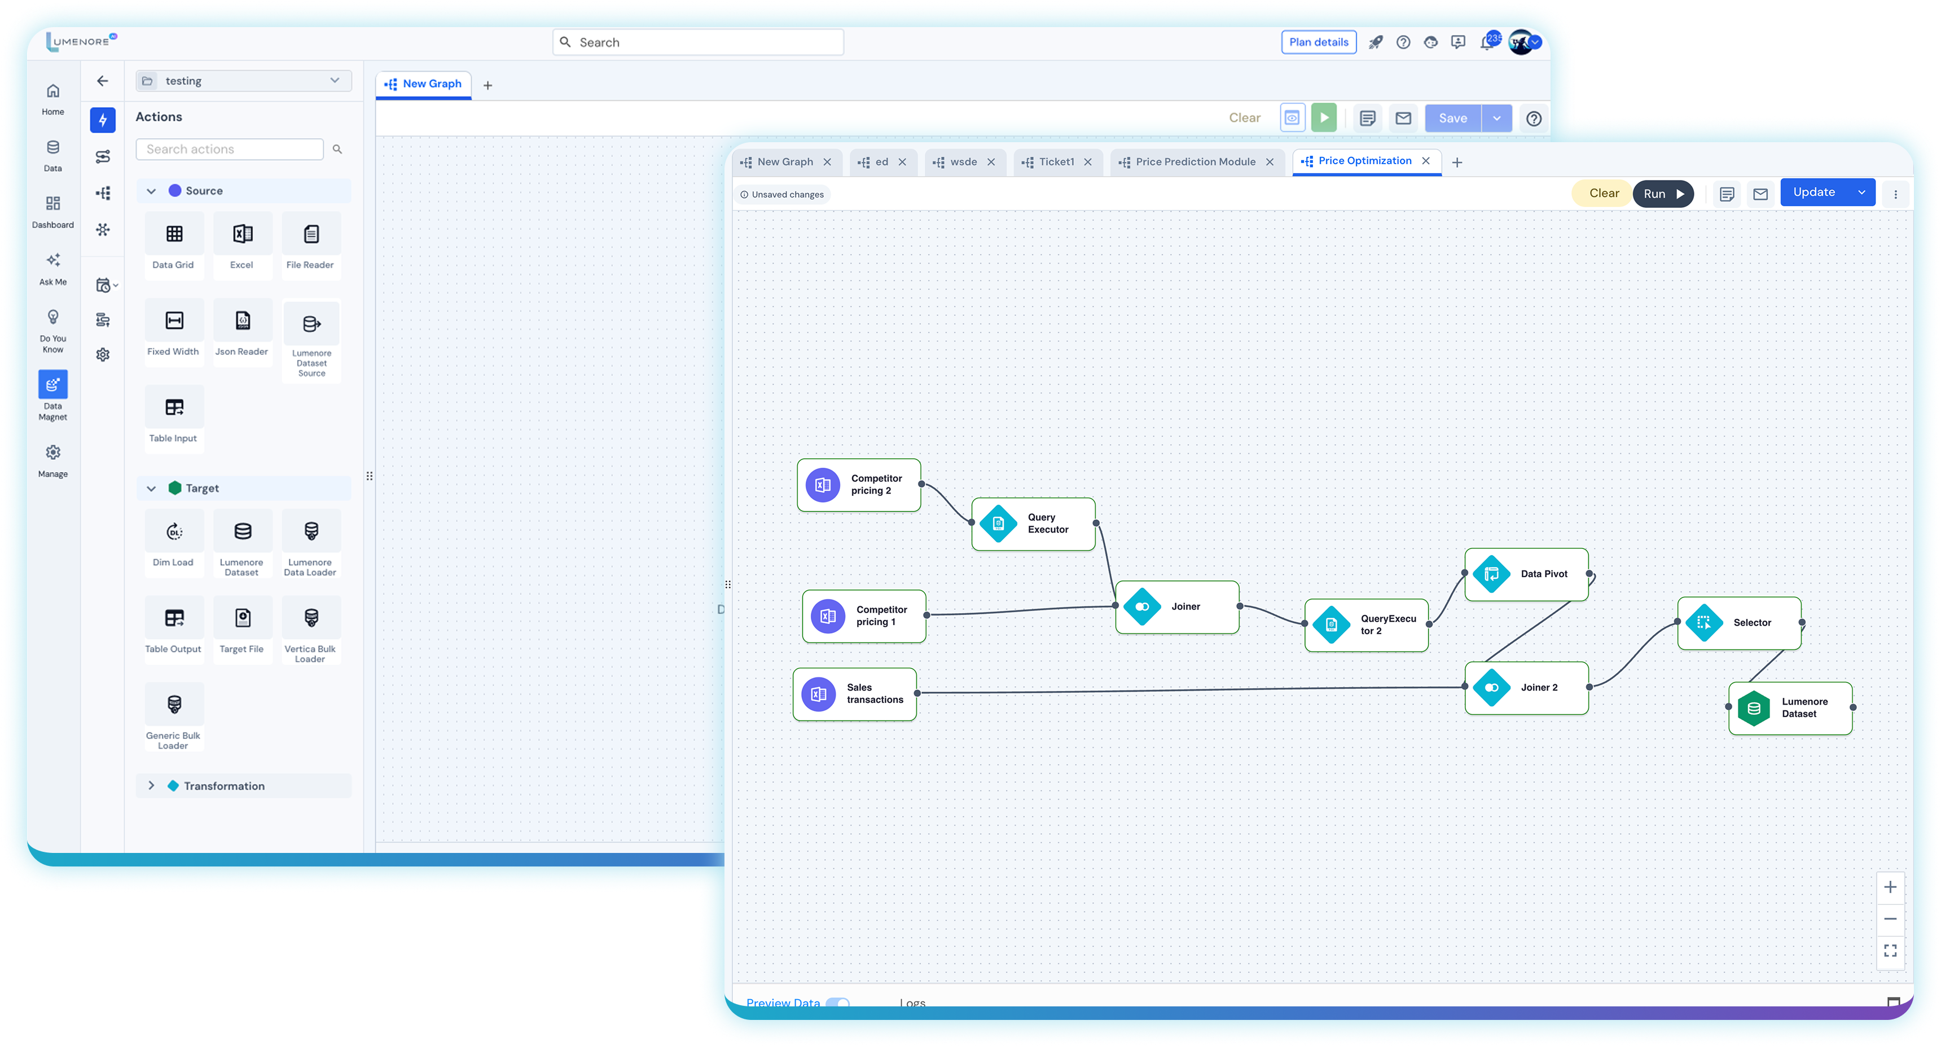Close the Price Optimization tab
Viewport: 1941px width, 1047px height.
1426,161
